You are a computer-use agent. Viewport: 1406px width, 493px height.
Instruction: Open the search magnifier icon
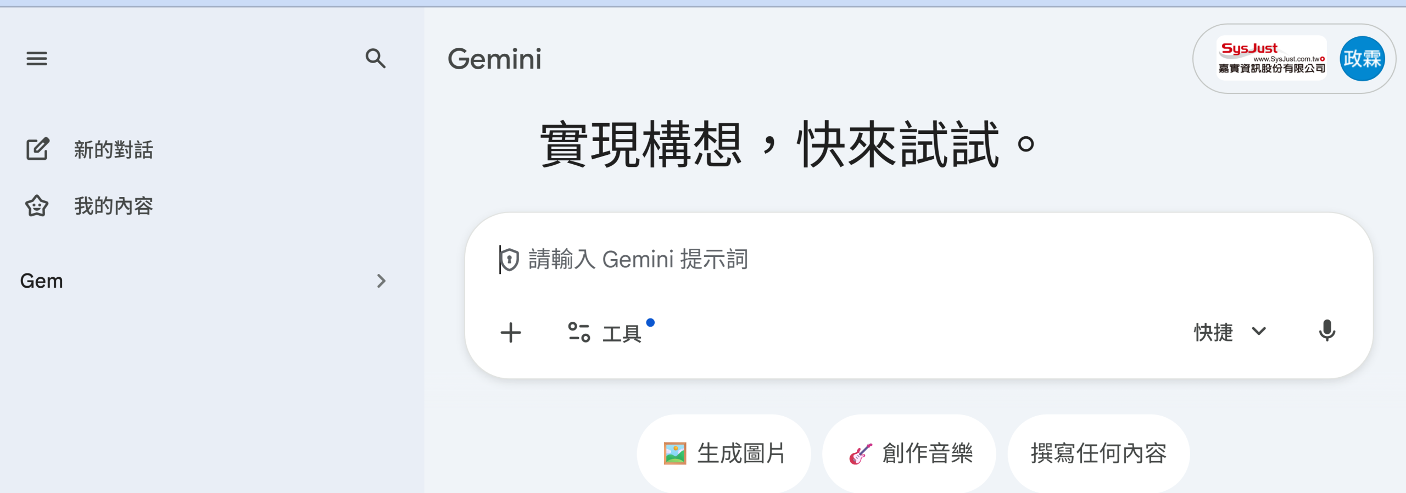pyautogui.click(x=376, y=58)
